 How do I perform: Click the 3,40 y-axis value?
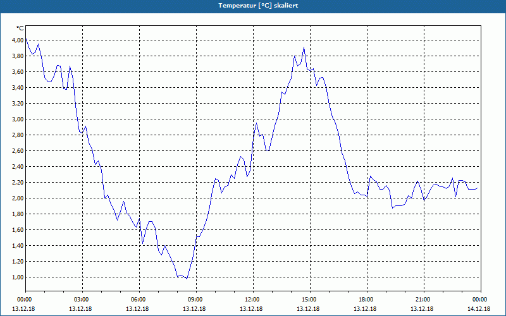(18, 88)
